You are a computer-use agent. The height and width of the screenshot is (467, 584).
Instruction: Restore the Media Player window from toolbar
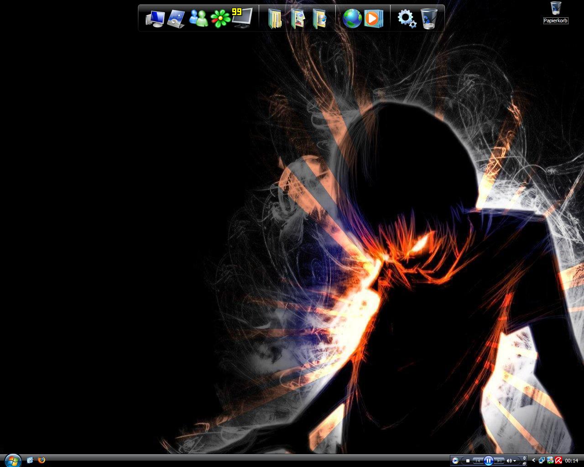click(x=524, y=464)
